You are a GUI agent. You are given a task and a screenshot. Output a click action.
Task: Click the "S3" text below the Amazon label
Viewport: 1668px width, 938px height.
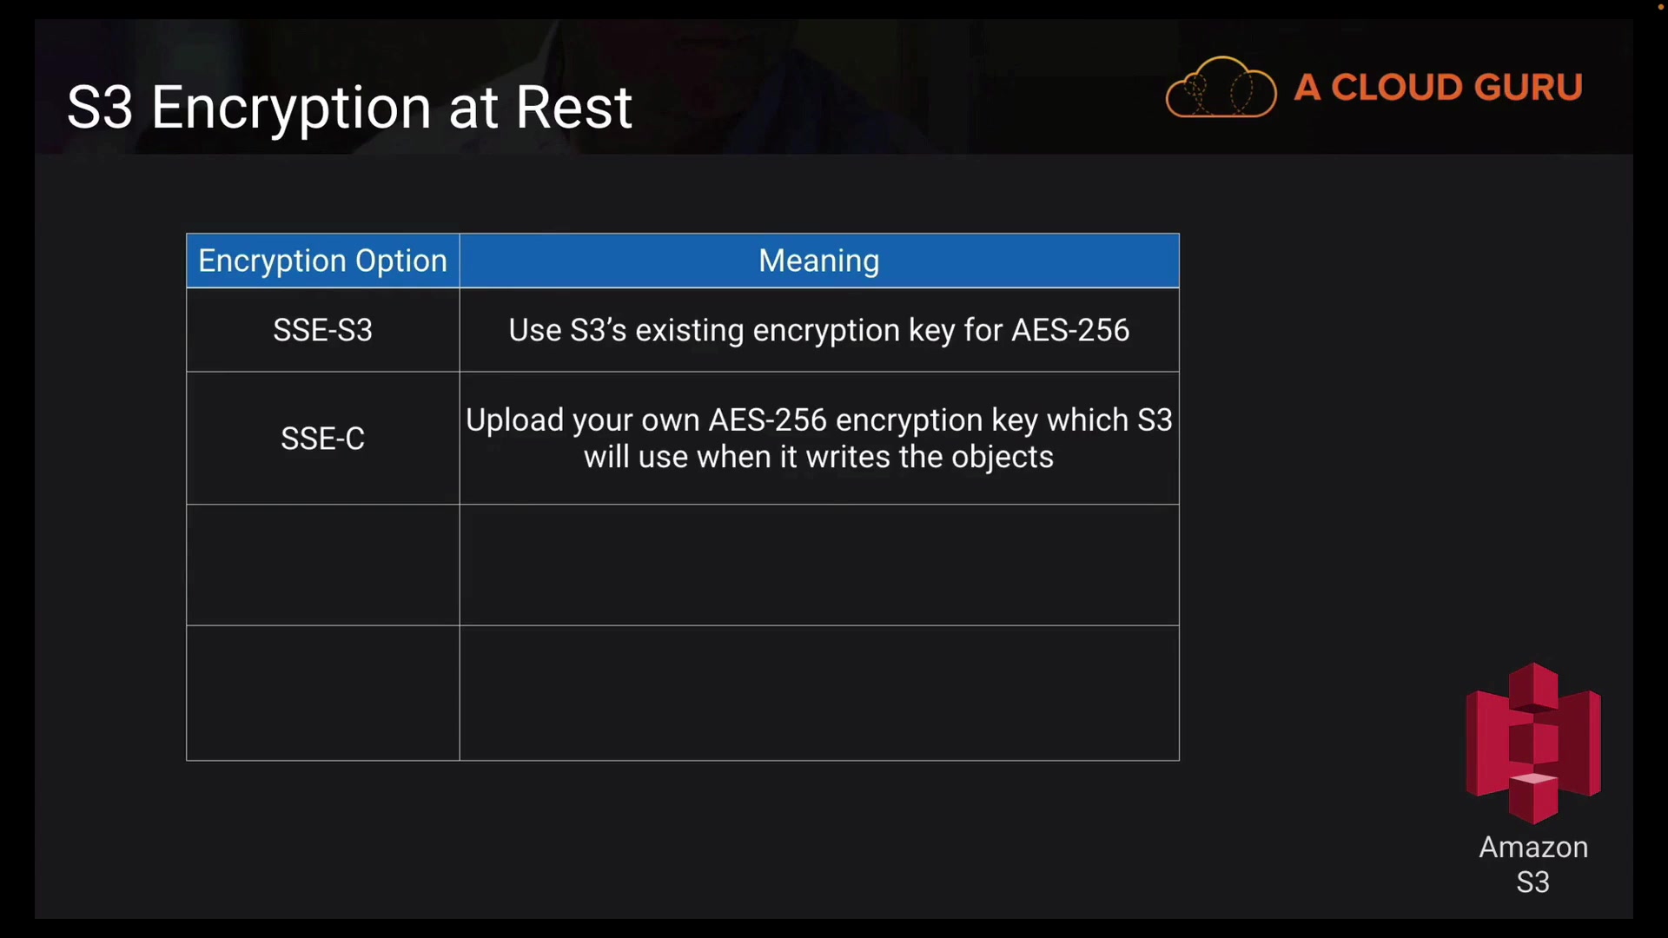coord(1533,882)
